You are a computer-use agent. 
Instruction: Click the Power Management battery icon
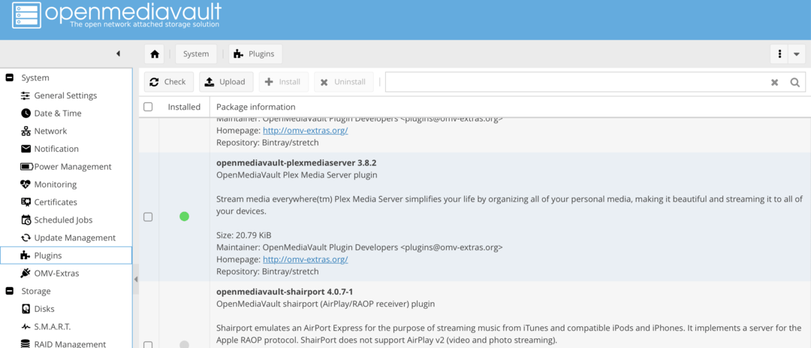(26, 167)
